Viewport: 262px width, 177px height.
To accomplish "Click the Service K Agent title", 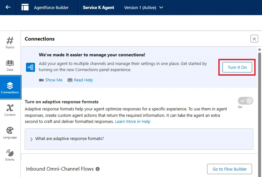I will [x=99, y=7].
